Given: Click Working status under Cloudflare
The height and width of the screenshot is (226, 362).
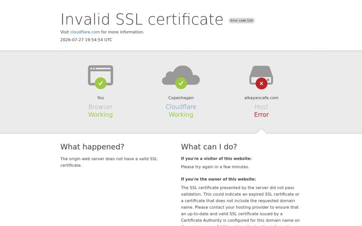Looking at the screenshot, I should coord(181,115).
